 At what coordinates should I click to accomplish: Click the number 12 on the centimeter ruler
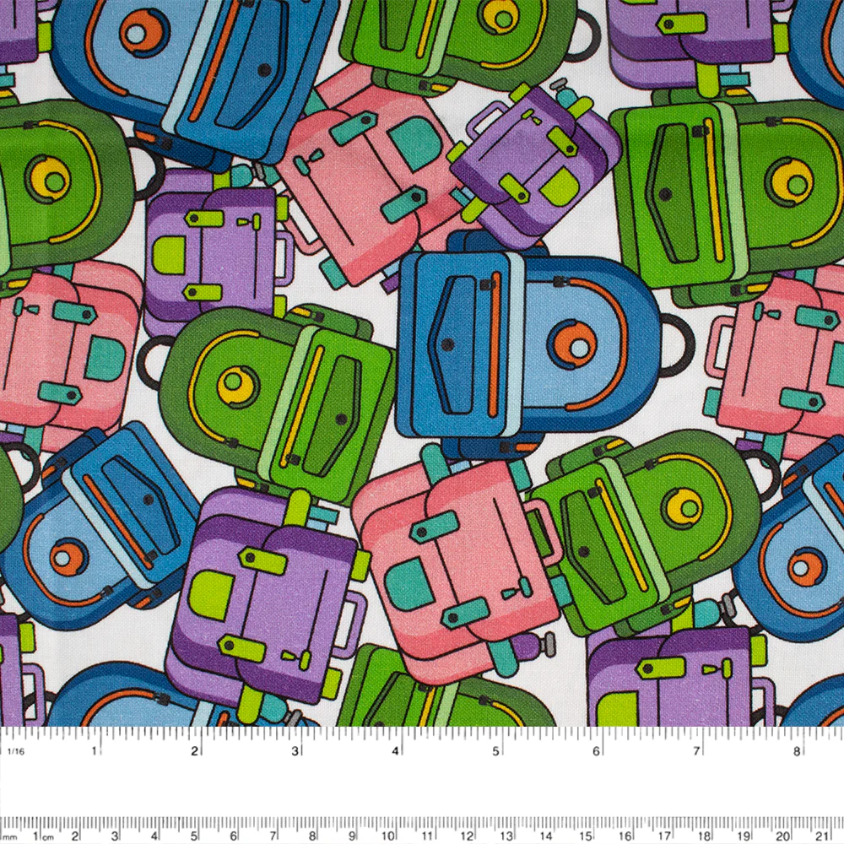[466, 836]
